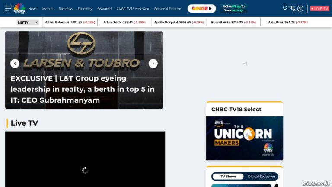The image size is (332, 187).
Task: Click the LIVE TV button
Action: click(320, 9)
